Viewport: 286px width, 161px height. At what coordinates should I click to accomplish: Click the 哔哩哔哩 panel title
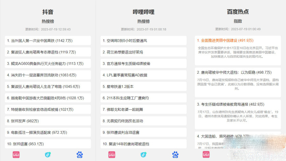(144, 12)
